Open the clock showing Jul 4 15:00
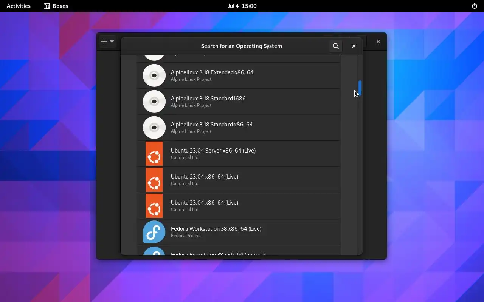The image size is (484, 302). [x=242, y=6]
